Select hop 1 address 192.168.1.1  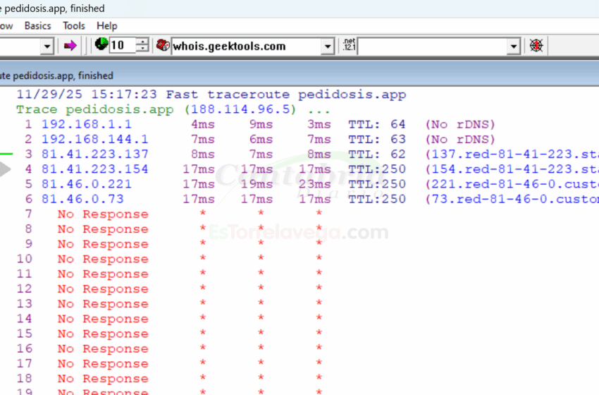86,124
